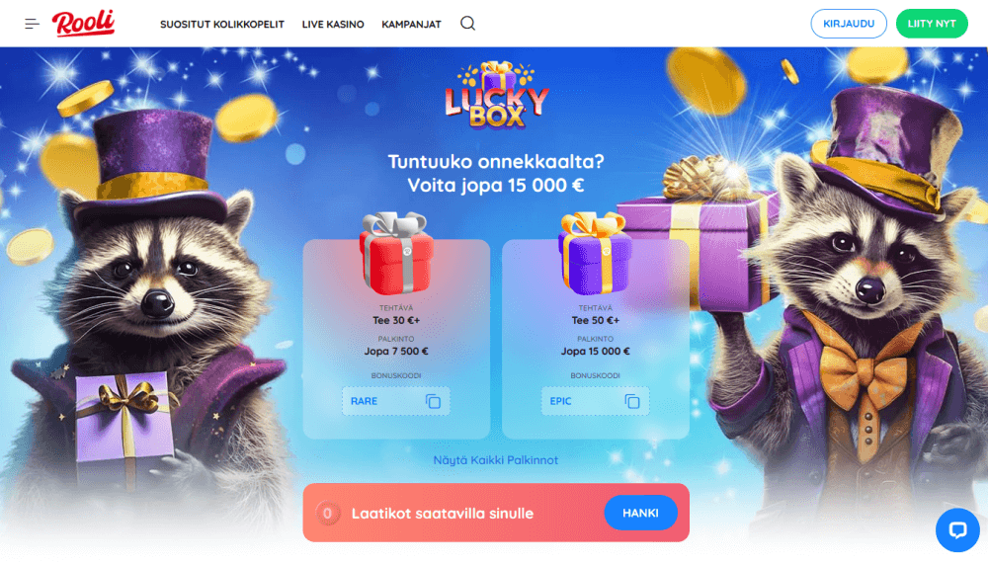Open Suositut Kolikkopelit menu item
The image size is (988, 564).
(221, 24)
